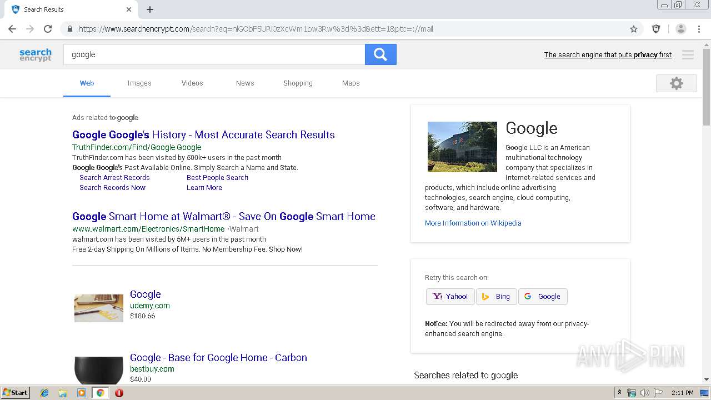Click the Learn More link
The width and height of the screenshot is (711, 400).
[x=204, y=188]
